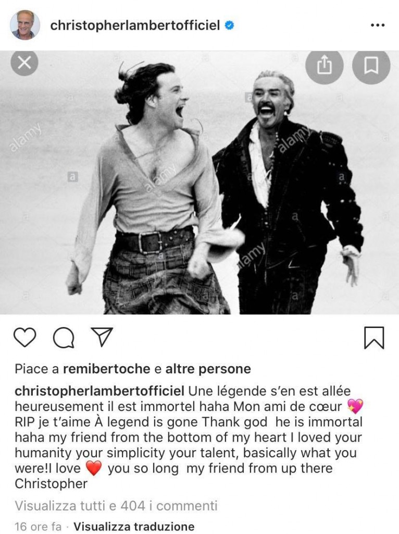Share post with paper plane icon
This screenshot has height=534, width=399.
tap(102, 337)
